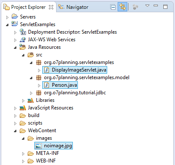This screenshot has height=165, width=175.
Task: Click the Focus on Active Task icon
Action: coord(135,7)
